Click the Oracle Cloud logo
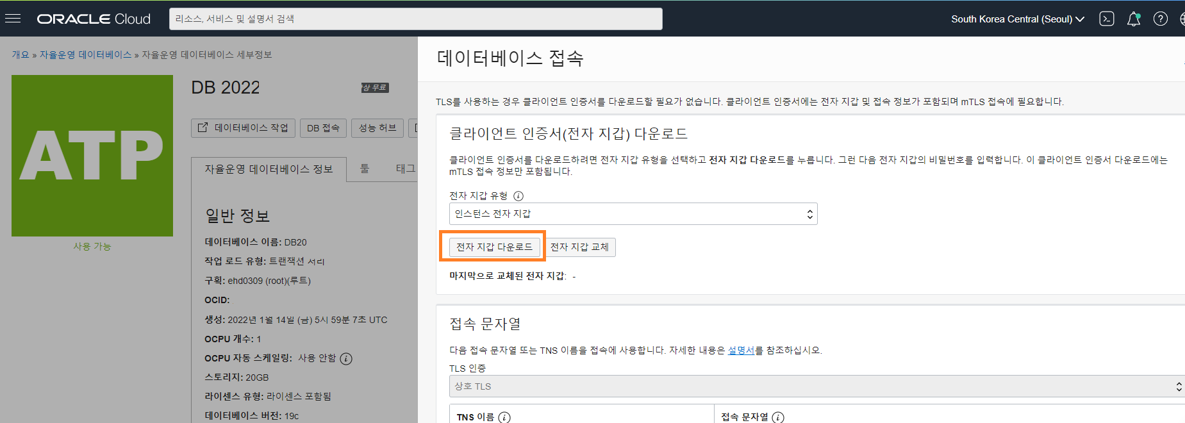 click(x=94, y=19)
